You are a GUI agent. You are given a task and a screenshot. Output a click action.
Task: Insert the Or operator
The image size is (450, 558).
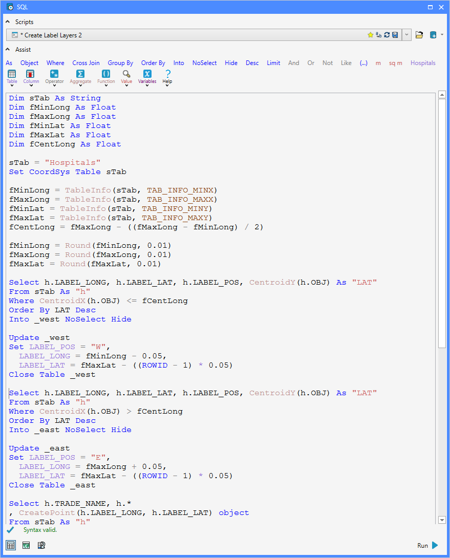pyautogui.click(x=311, y=63)
